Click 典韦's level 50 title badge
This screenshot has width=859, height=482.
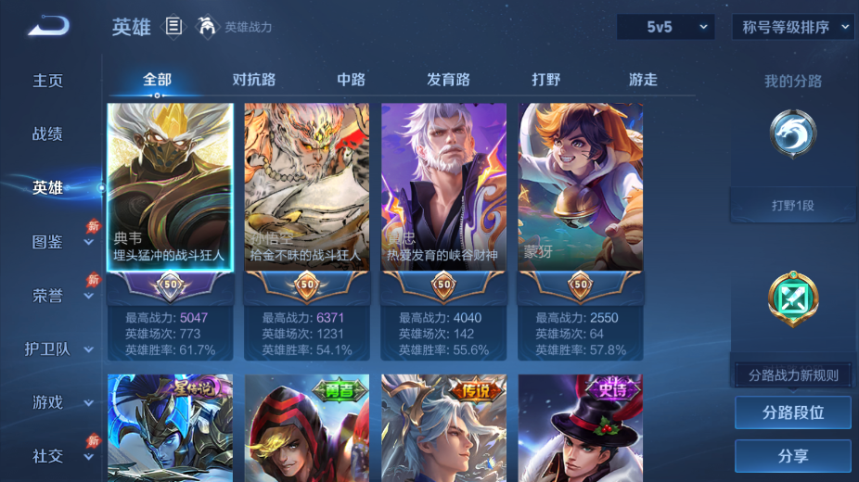(x=171, y=285)
